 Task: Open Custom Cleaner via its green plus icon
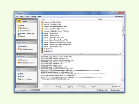coord(19,31)
